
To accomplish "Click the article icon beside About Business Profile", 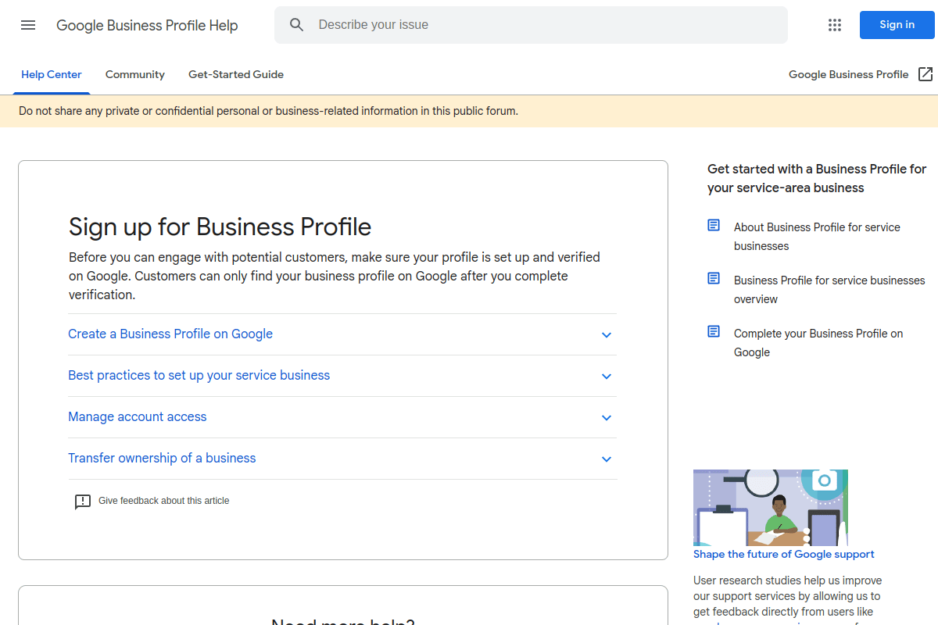I will click(713, 224).
